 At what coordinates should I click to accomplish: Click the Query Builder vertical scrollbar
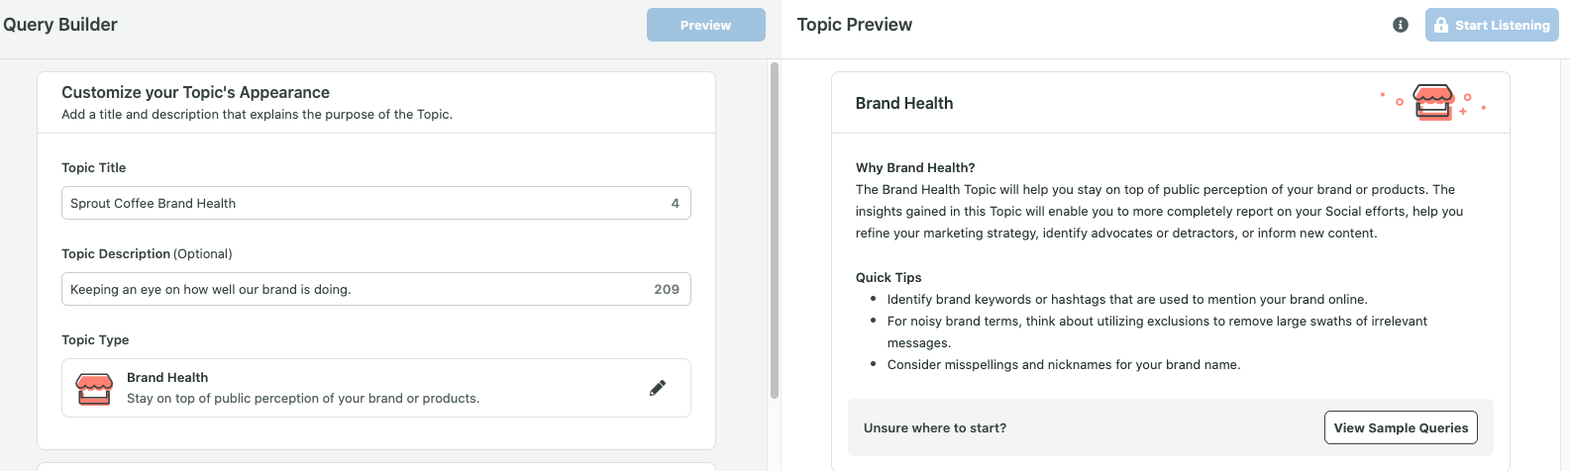[x=775, y=231]
